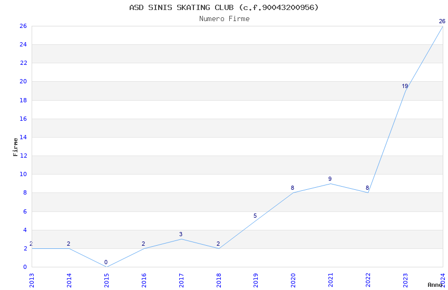Viewport: 448px width, 290px height.
Task: Click y-axis tick label 18
Action: tap(23, 100)
